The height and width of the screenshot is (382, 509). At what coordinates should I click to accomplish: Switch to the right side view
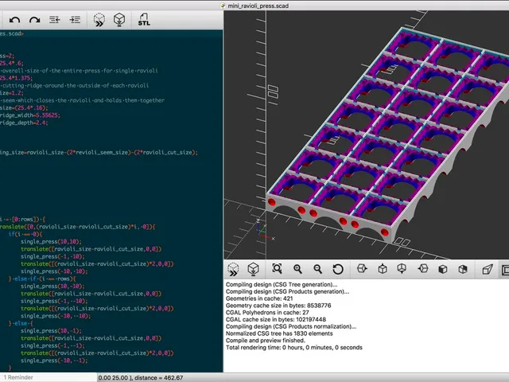click(x=362, y=269)
